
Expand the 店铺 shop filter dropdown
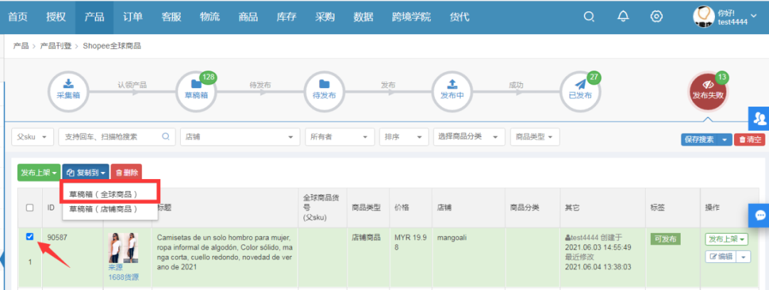pos(240,136)
